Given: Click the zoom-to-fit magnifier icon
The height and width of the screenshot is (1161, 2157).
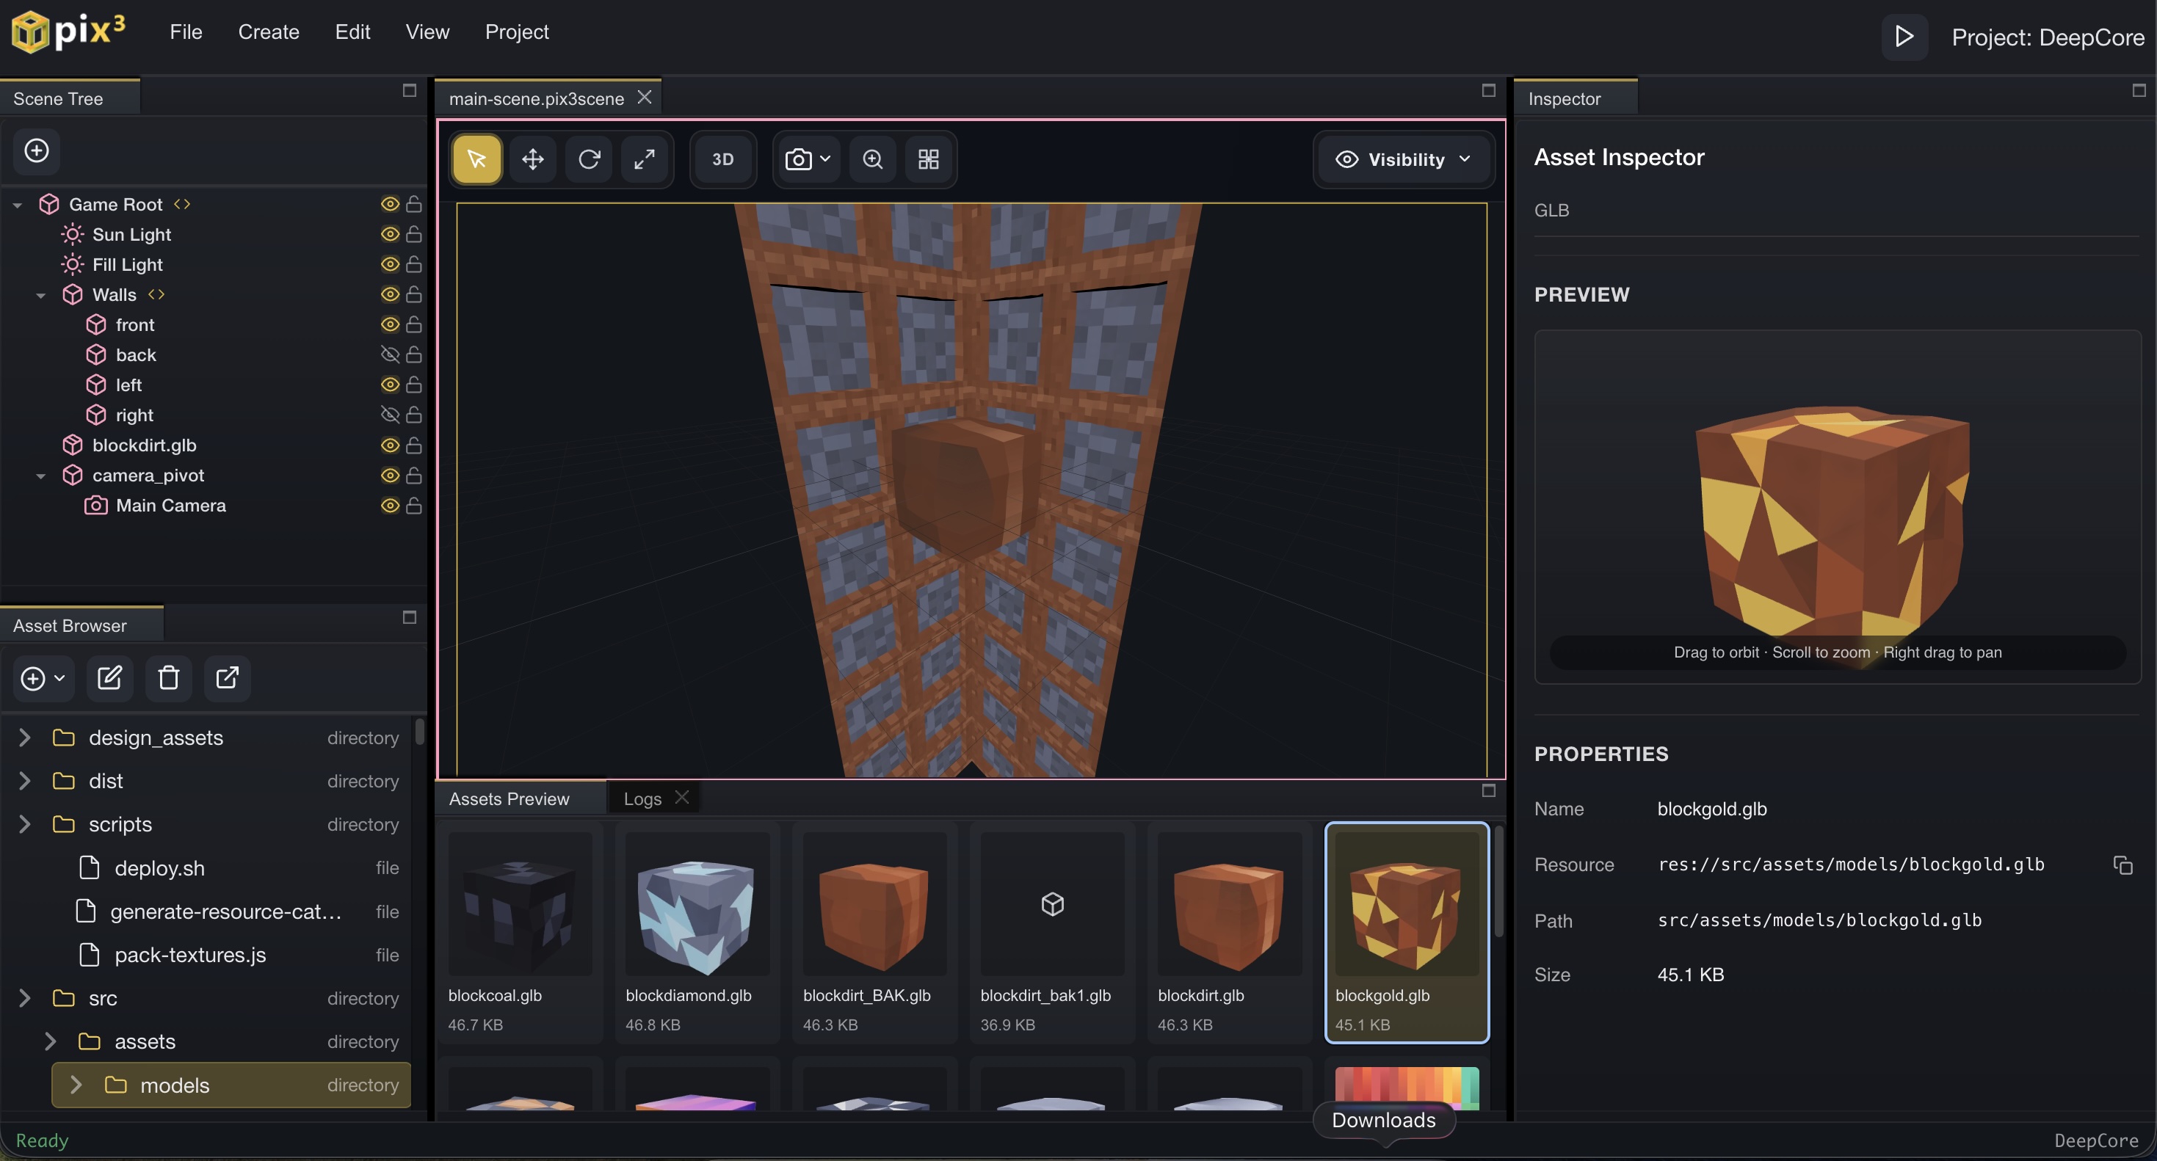Looking at the screenshot, I should (872, 159).
